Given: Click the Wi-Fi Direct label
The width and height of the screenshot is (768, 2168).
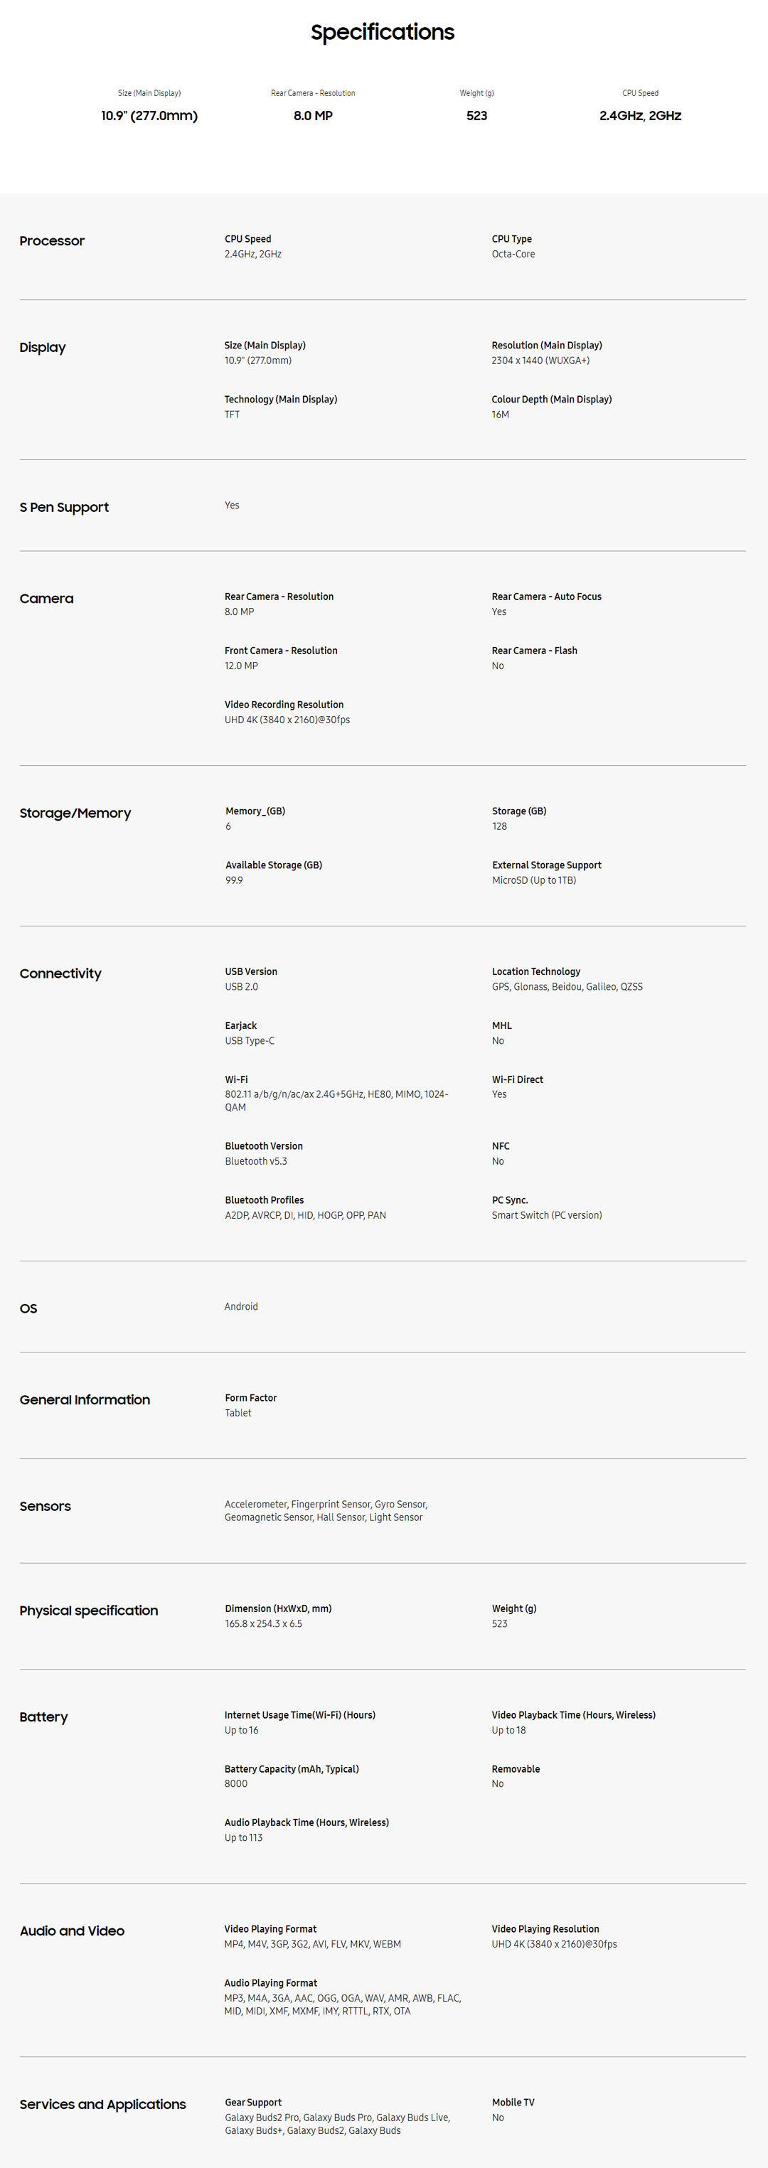Looking at the screenshot, I should [517, 1080].
